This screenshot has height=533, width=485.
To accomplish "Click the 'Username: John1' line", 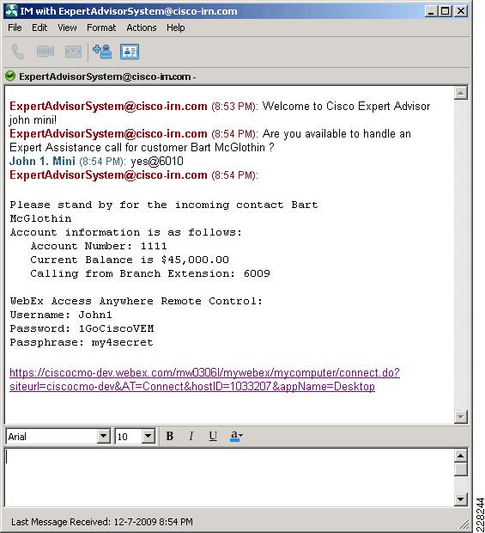I will [61, 315].
